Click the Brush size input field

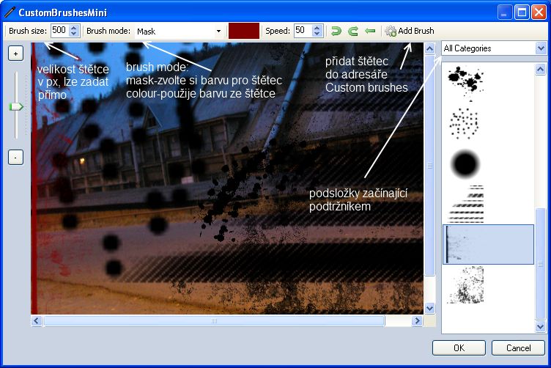point(59,31)
